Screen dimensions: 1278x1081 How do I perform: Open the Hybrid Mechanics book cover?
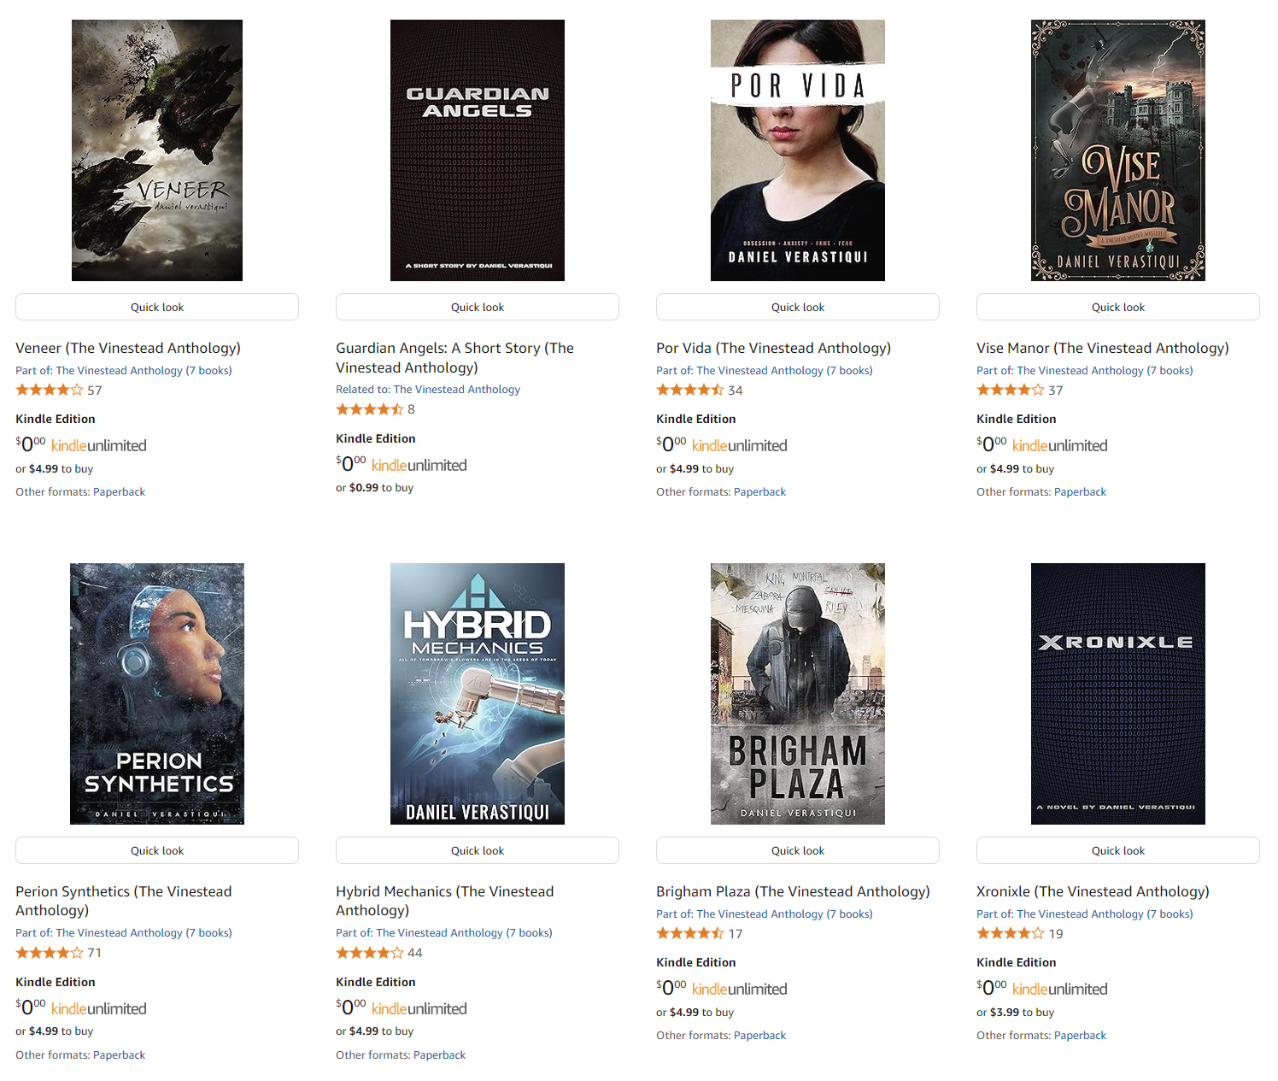478,694
